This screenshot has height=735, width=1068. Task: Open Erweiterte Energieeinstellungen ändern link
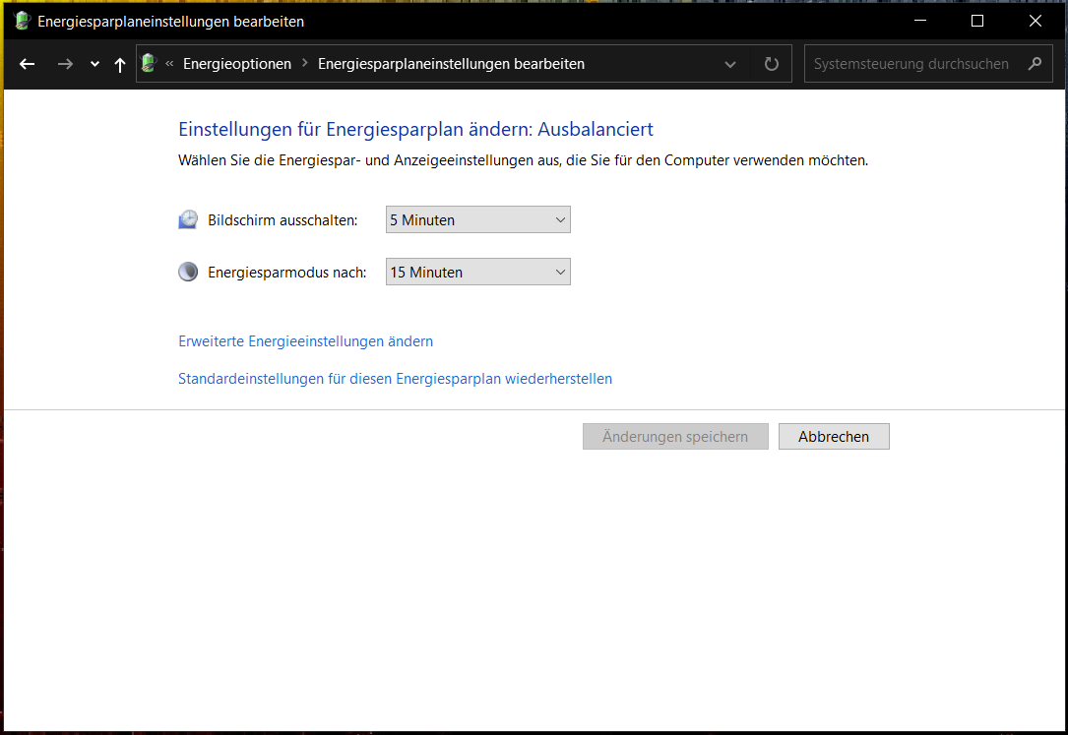click(x=306, y=341)
